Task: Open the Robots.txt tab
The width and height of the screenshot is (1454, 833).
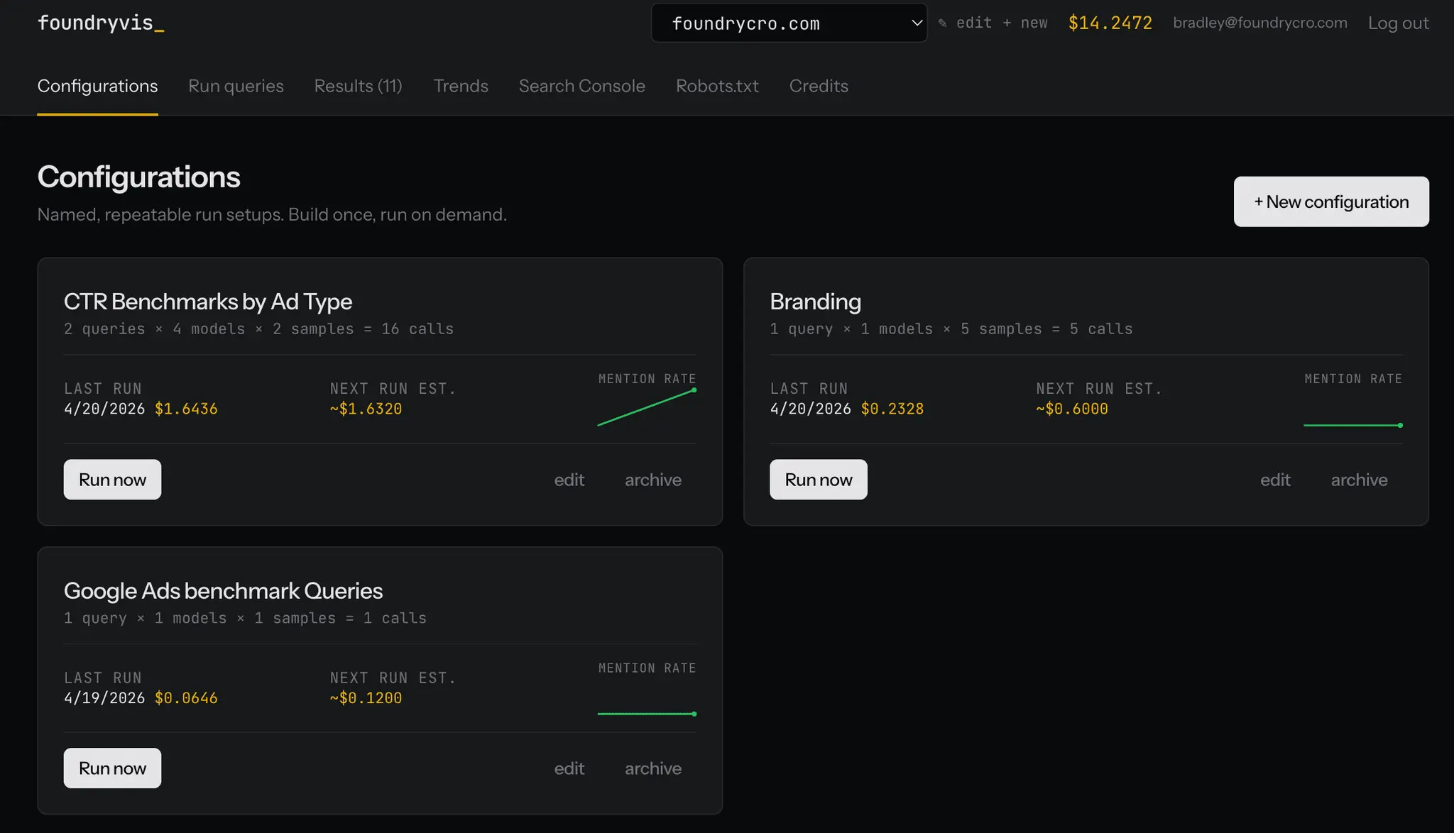Action: pyautogui.click(x=717, y=86)
